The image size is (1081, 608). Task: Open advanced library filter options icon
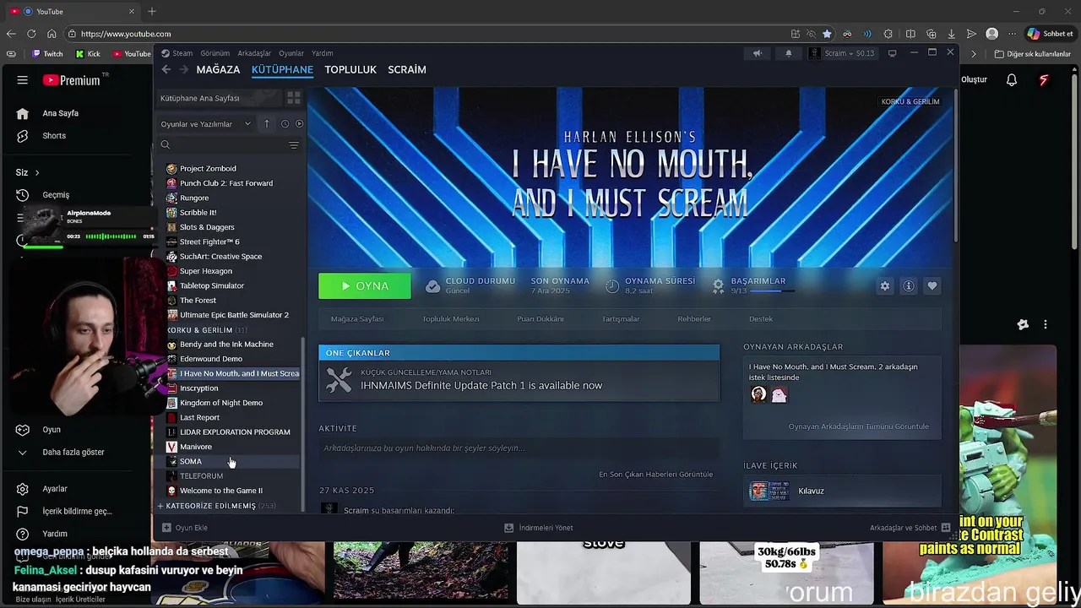coord(294,145)
